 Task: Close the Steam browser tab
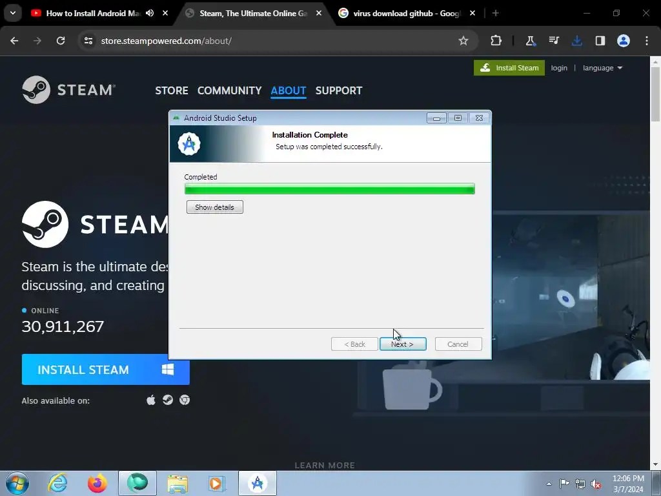(x=319, y=13)
